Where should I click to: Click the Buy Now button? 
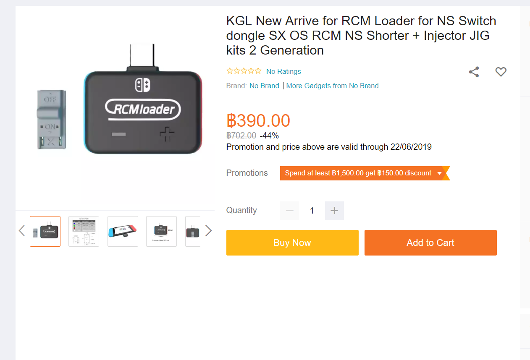coord(292,243)
